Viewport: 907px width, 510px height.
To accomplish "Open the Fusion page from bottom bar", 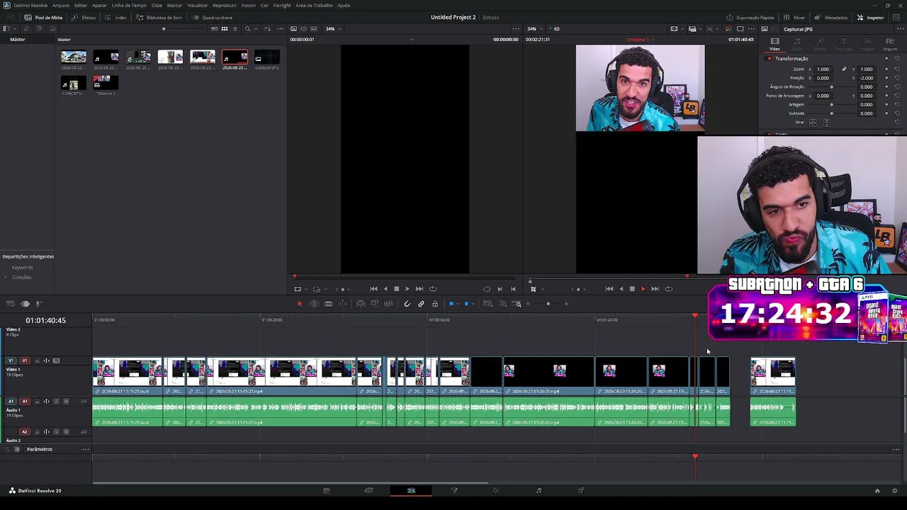I will coord(454,490).
